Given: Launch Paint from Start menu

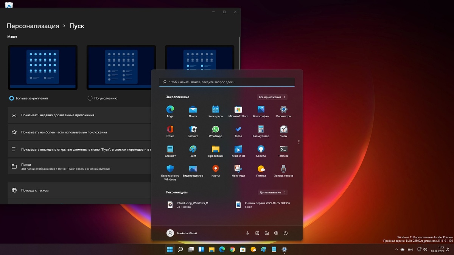Looking at the screenshot, I should pos(193,151).
